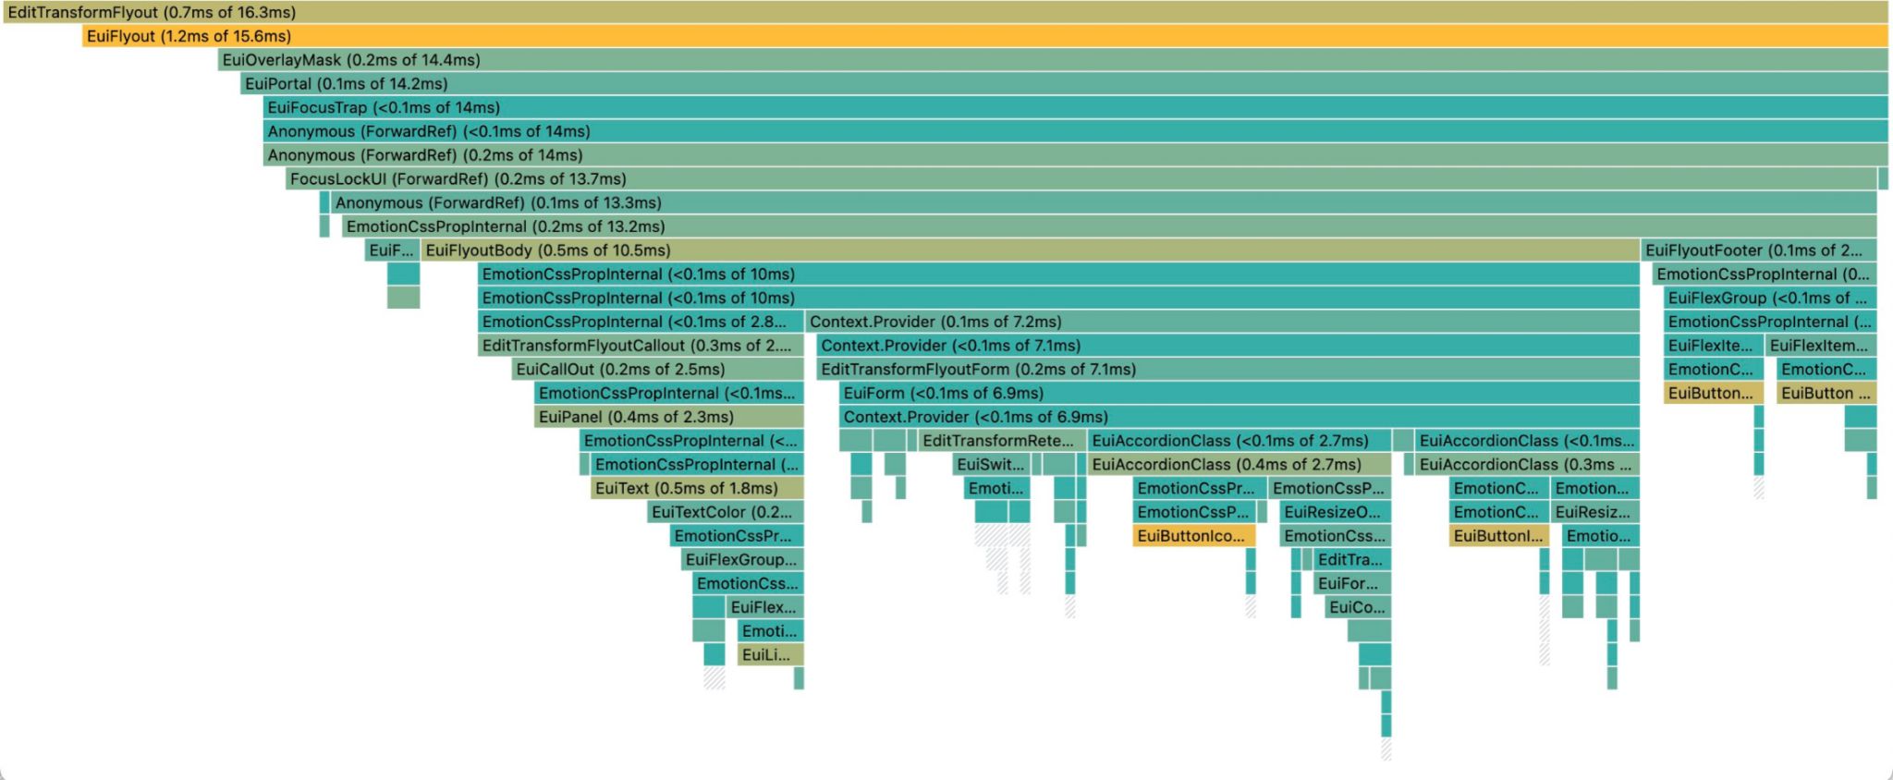Viewport: 1893px width, 780px height.
Task: Click the EuiResizeO... bar
Action: (1336, 512)
